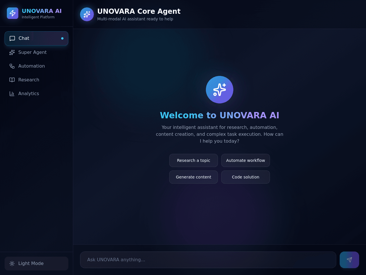
Task: Click the UNOVARA Core Agent heading
Action: tap(139, 11)
